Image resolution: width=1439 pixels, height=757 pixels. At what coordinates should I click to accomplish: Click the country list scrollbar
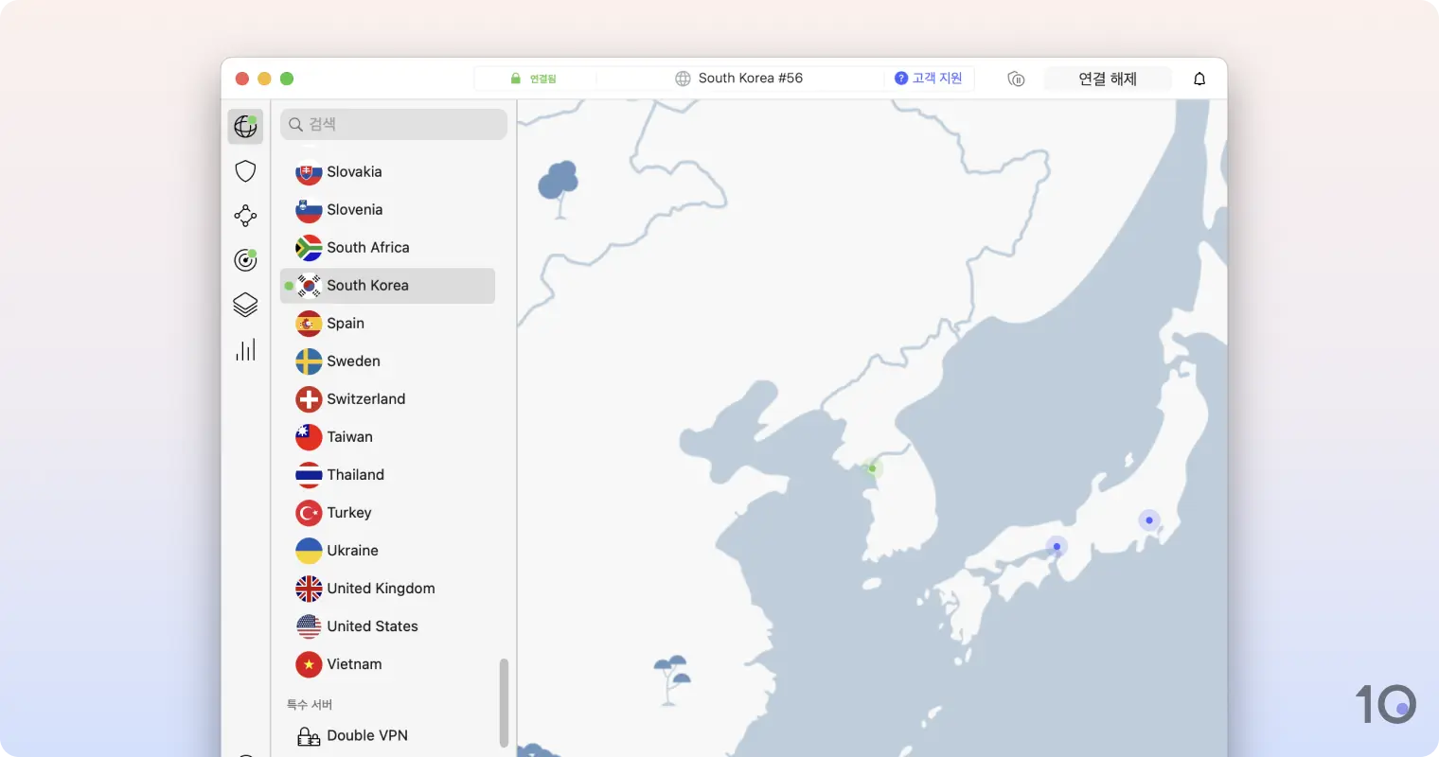tap(504, 702)
